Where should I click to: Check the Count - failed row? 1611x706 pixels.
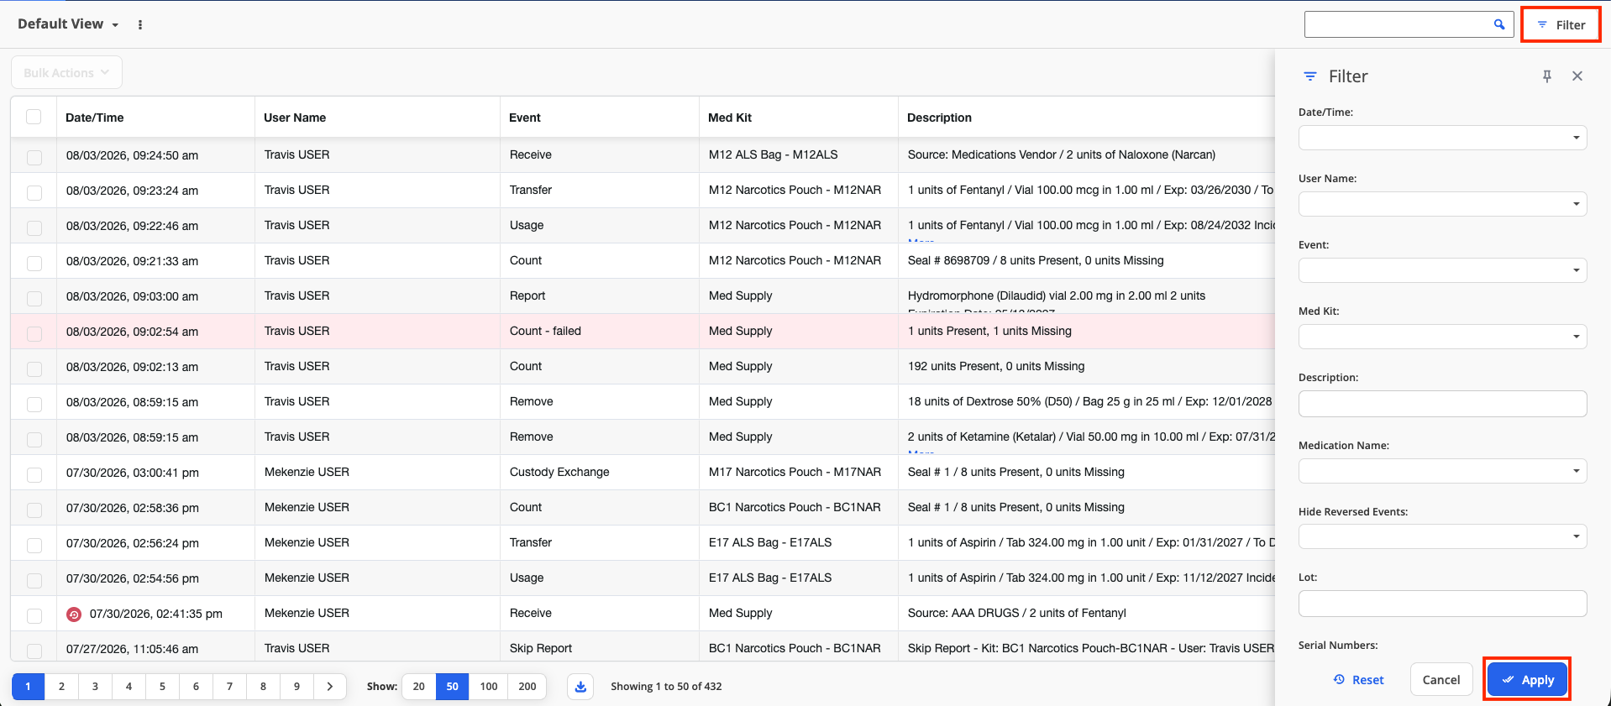pos(34,333)
